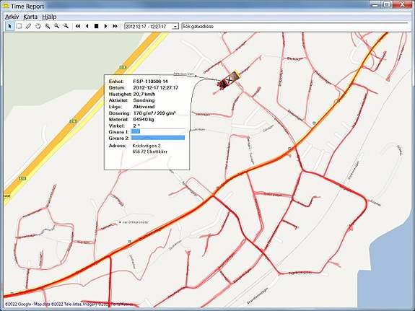Click the first zoom magnifier icon
The width and height of the screenshot is (415, 311).
[47, 26]
